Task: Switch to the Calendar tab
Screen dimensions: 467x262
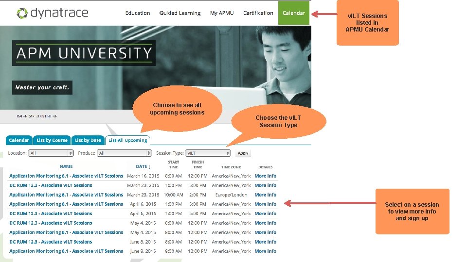Action: coord(19,140)
